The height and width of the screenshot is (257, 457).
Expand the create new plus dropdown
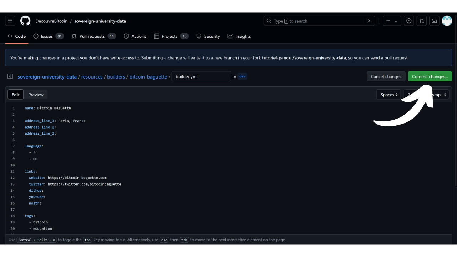[x=392, y=21]
